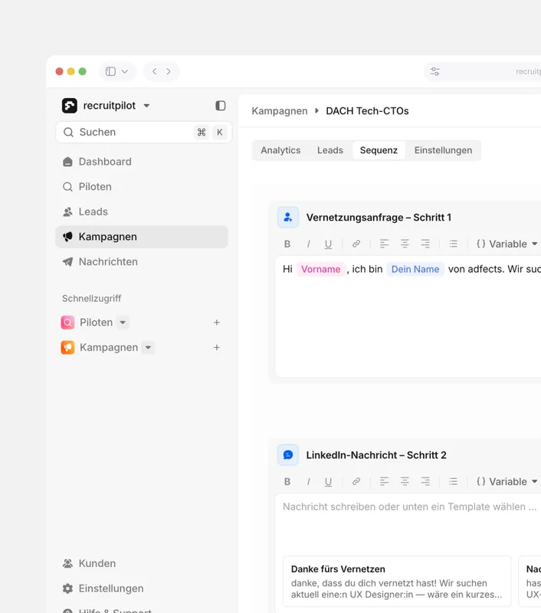541x613 pixels.
Task: Expand the Piloten Schnellzugriff dropdown arrow
Action: (123, 323)
